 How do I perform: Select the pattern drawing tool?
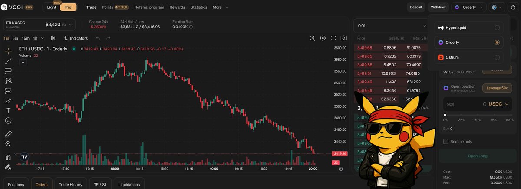[8, 81]
